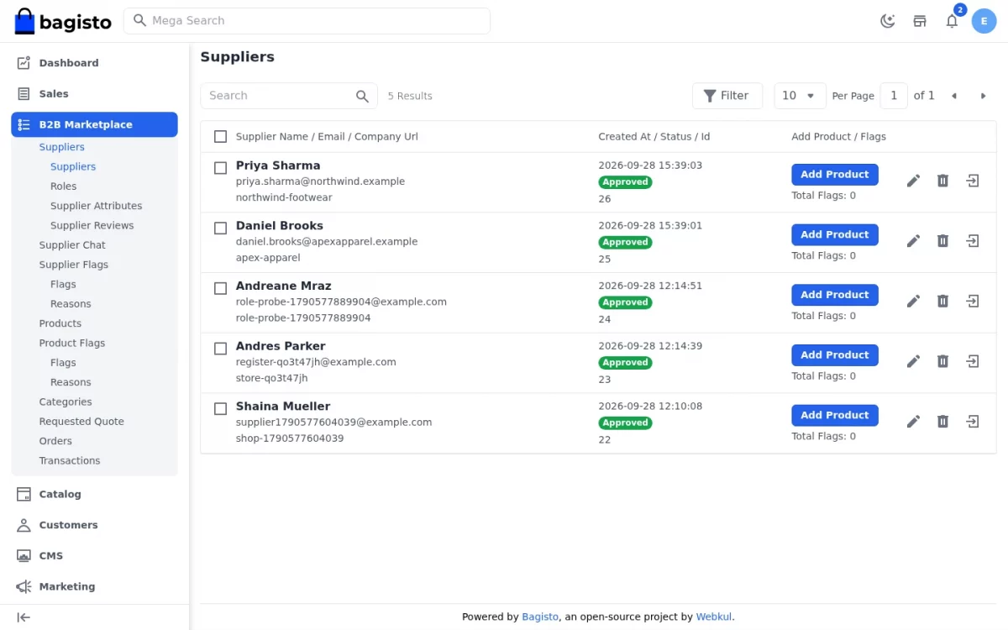Open Categories in B2B sidebar
1008x630 pixels.
(x=66, y=402)
